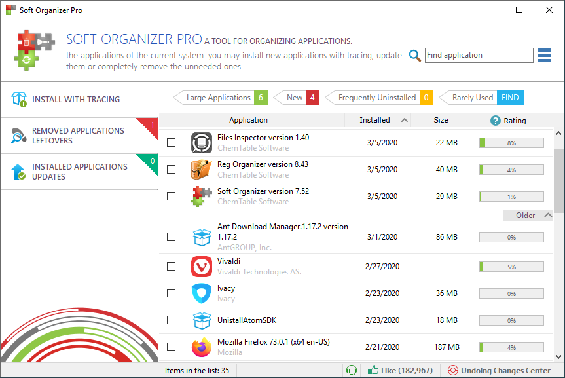Toggle the Installed column sort arrow

tap(405, 120)
